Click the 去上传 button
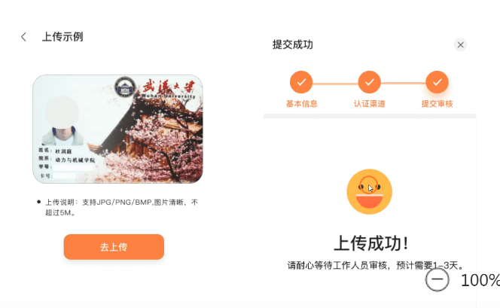The image size is (500, 308). click(x=114, y=247)
